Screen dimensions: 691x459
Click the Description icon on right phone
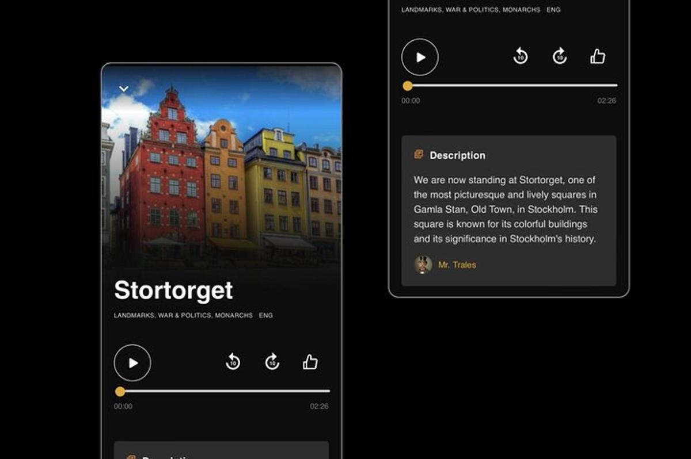click(x=419, y=155)
